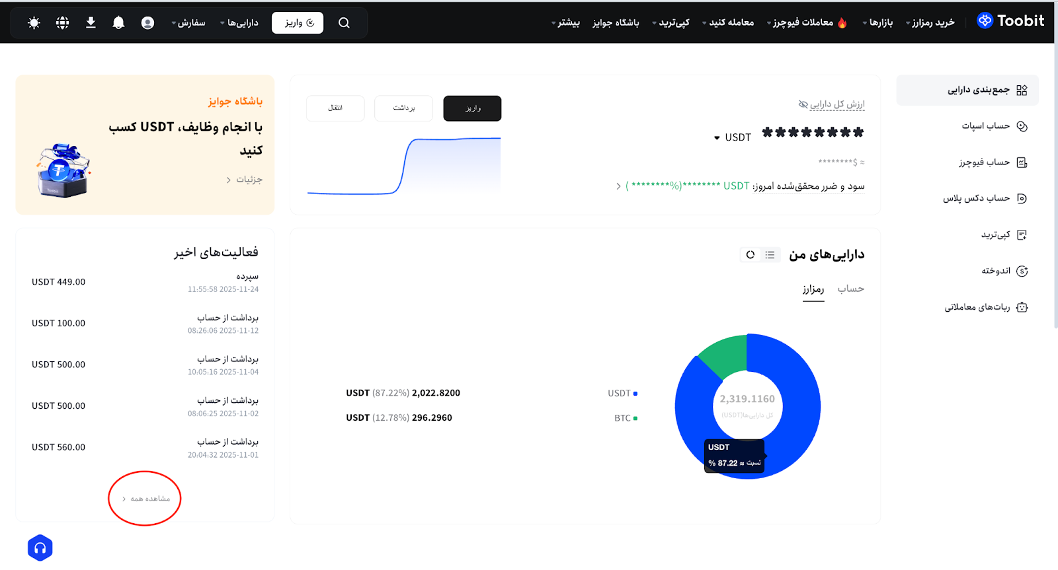
Task: Click the Toobit logo
Action: pyautogui.click(x=1010, y=21)
